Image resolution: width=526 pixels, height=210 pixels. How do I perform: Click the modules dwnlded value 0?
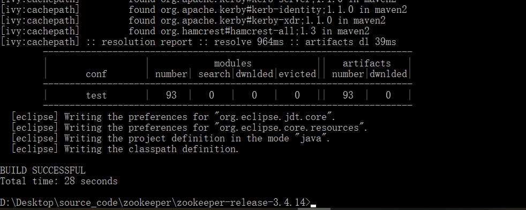254,95
